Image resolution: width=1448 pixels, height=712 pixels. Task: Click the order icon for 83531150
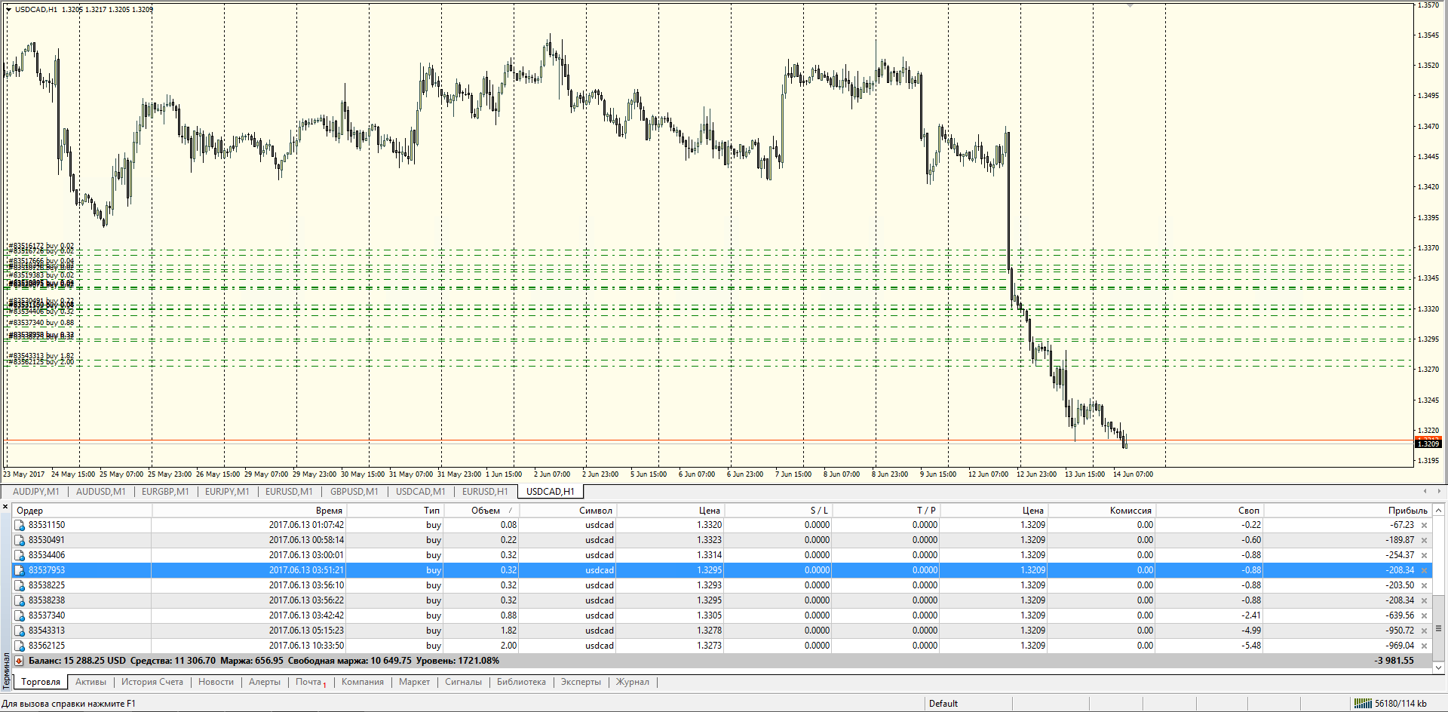pos(20,525)
